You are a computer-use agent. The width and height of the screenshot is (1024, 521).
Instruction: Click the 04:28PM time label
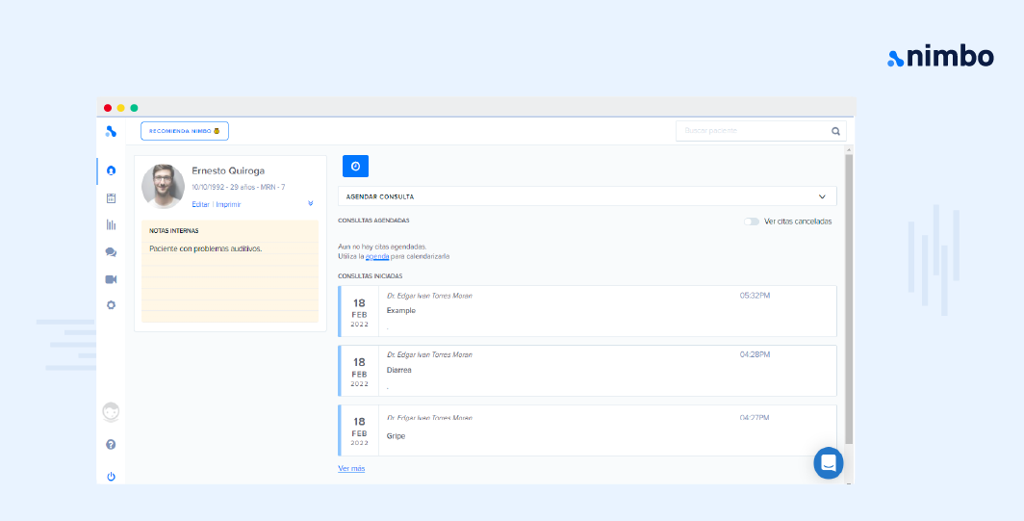point(755,355)
